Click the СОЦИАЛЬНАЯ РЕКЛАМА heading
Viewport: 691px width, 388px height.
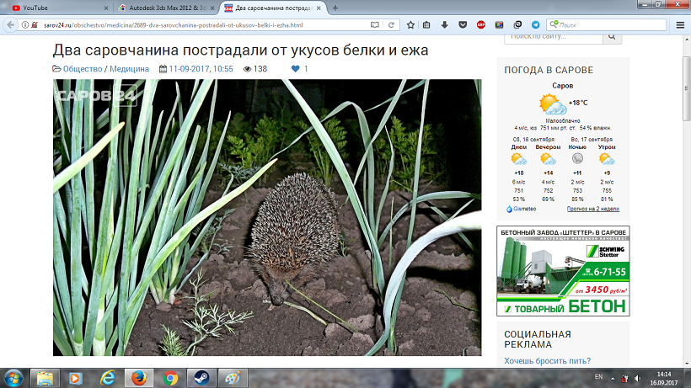[x=538, y=339]
